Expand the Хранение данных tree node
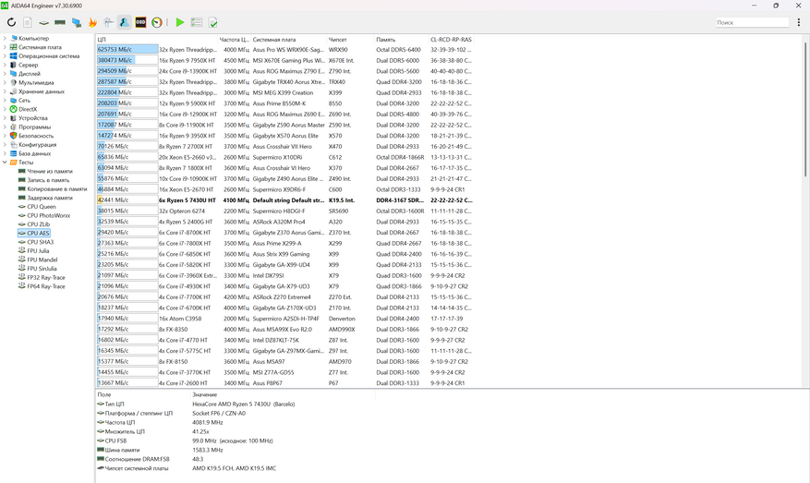810x483 pixels. (x=5, y=91)
